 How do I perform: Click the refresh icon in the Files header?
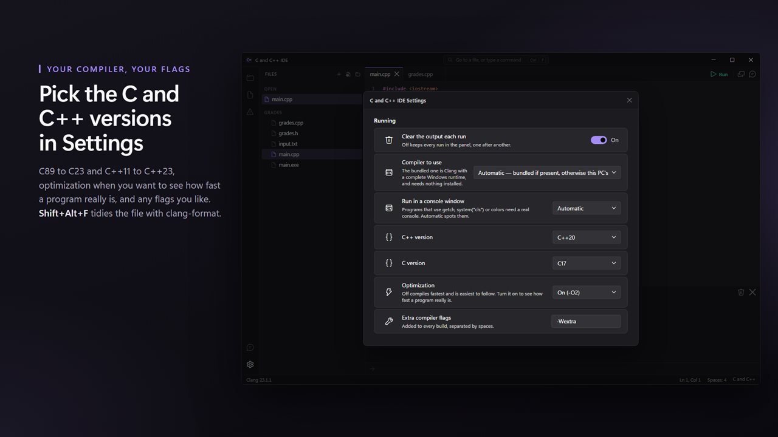[x=348, y=74]
